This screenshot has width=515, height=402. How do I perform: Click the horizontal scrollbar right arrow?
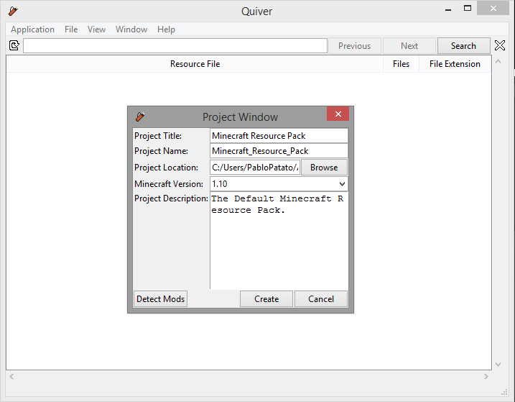click(x=486, y=376)
